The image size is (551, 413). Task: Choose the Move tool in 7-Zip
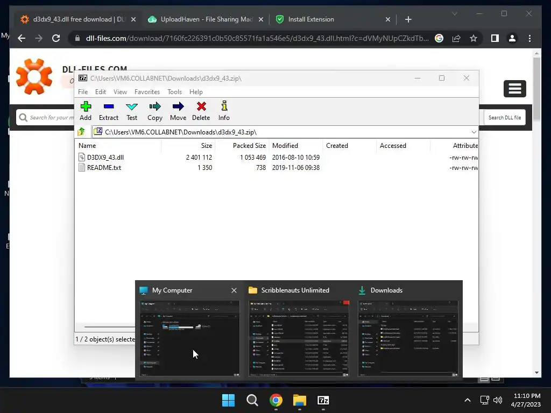pyautogui.click(x=178, y=111)
